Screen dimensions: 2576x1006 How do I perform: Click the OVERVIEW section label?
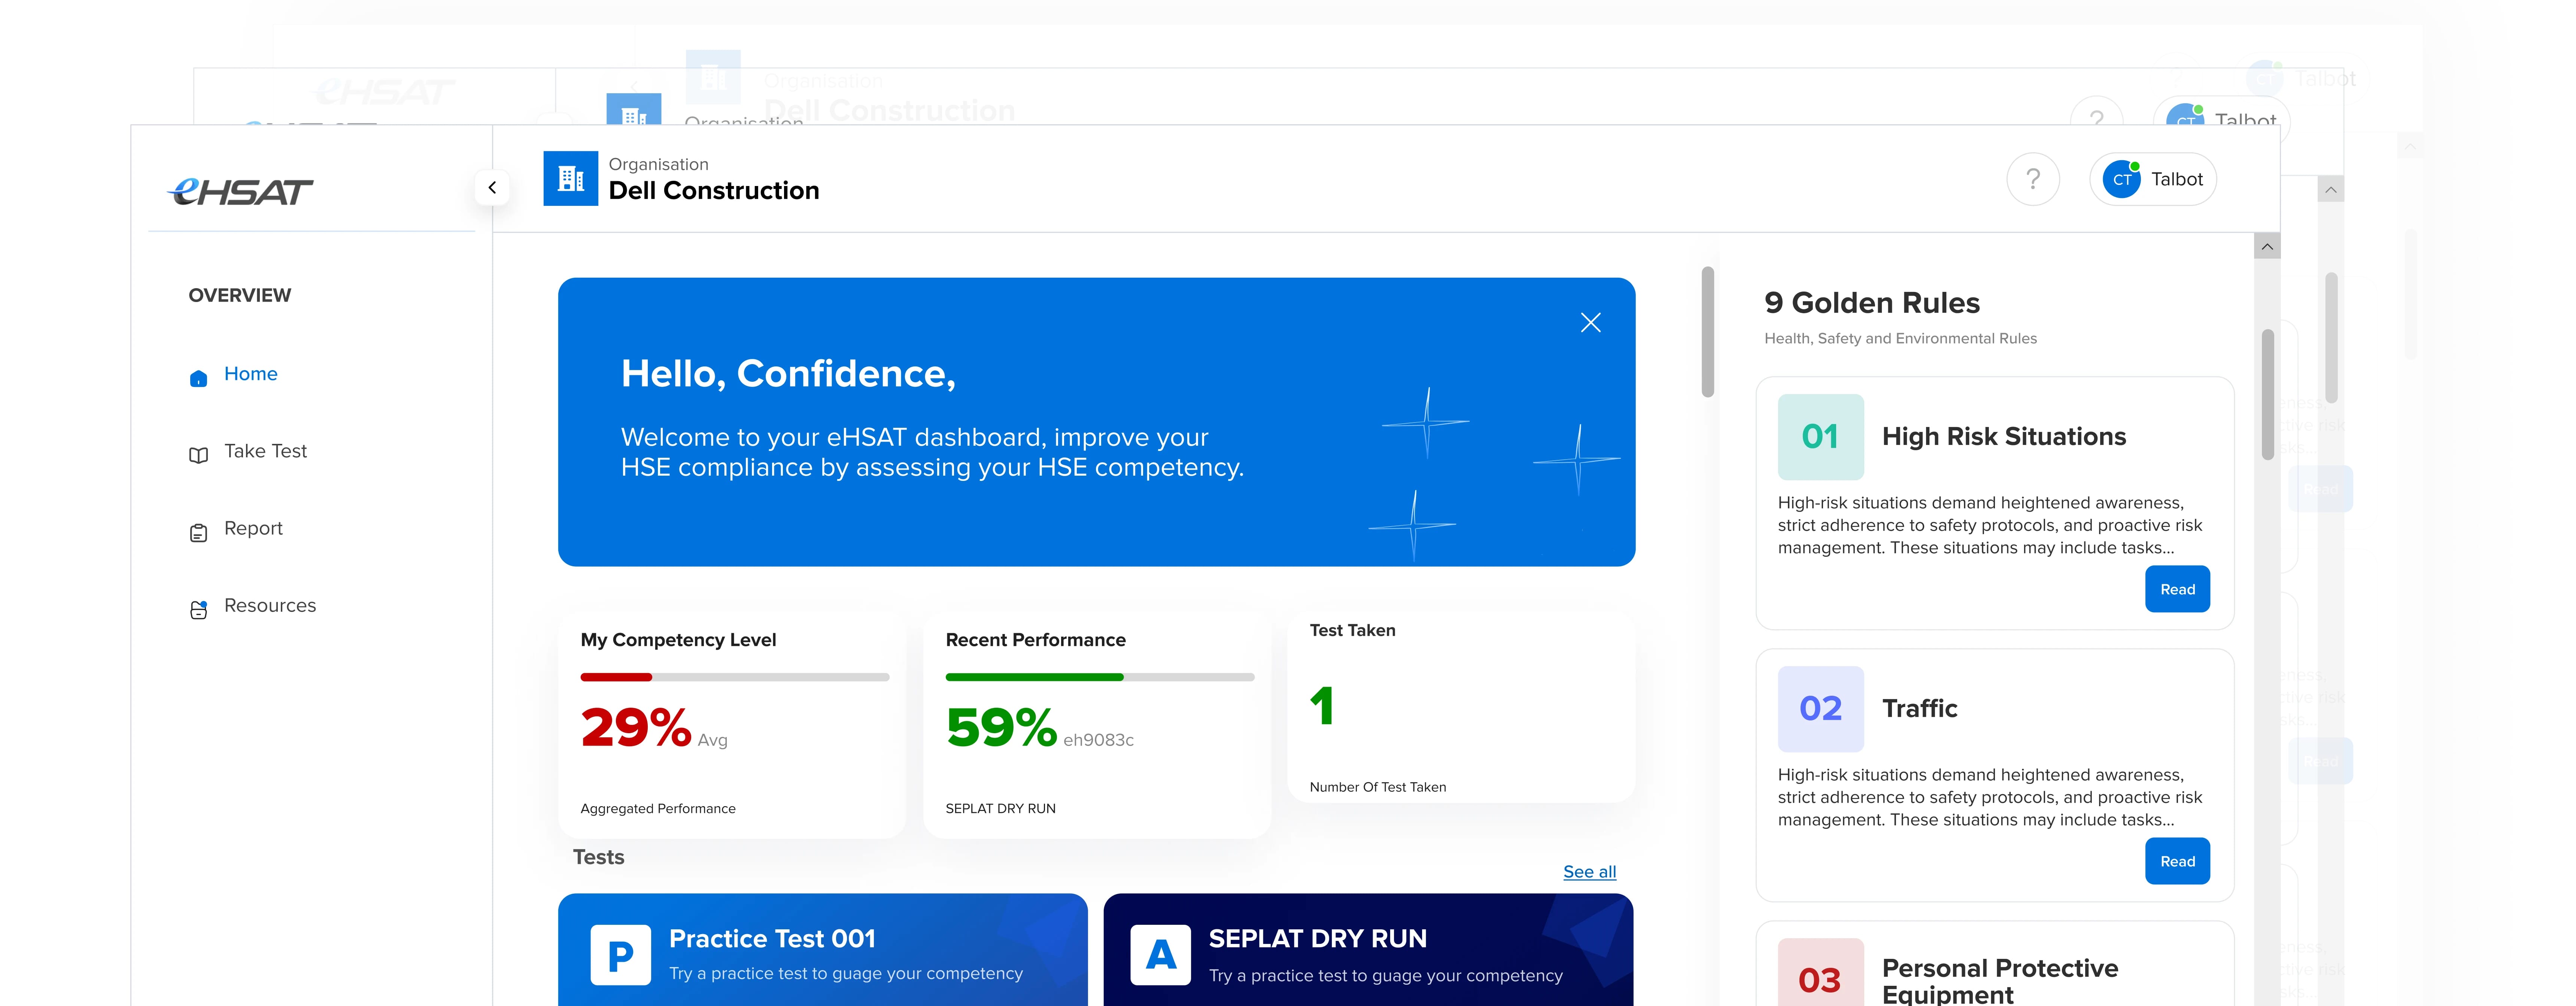[x=240, y=296]
